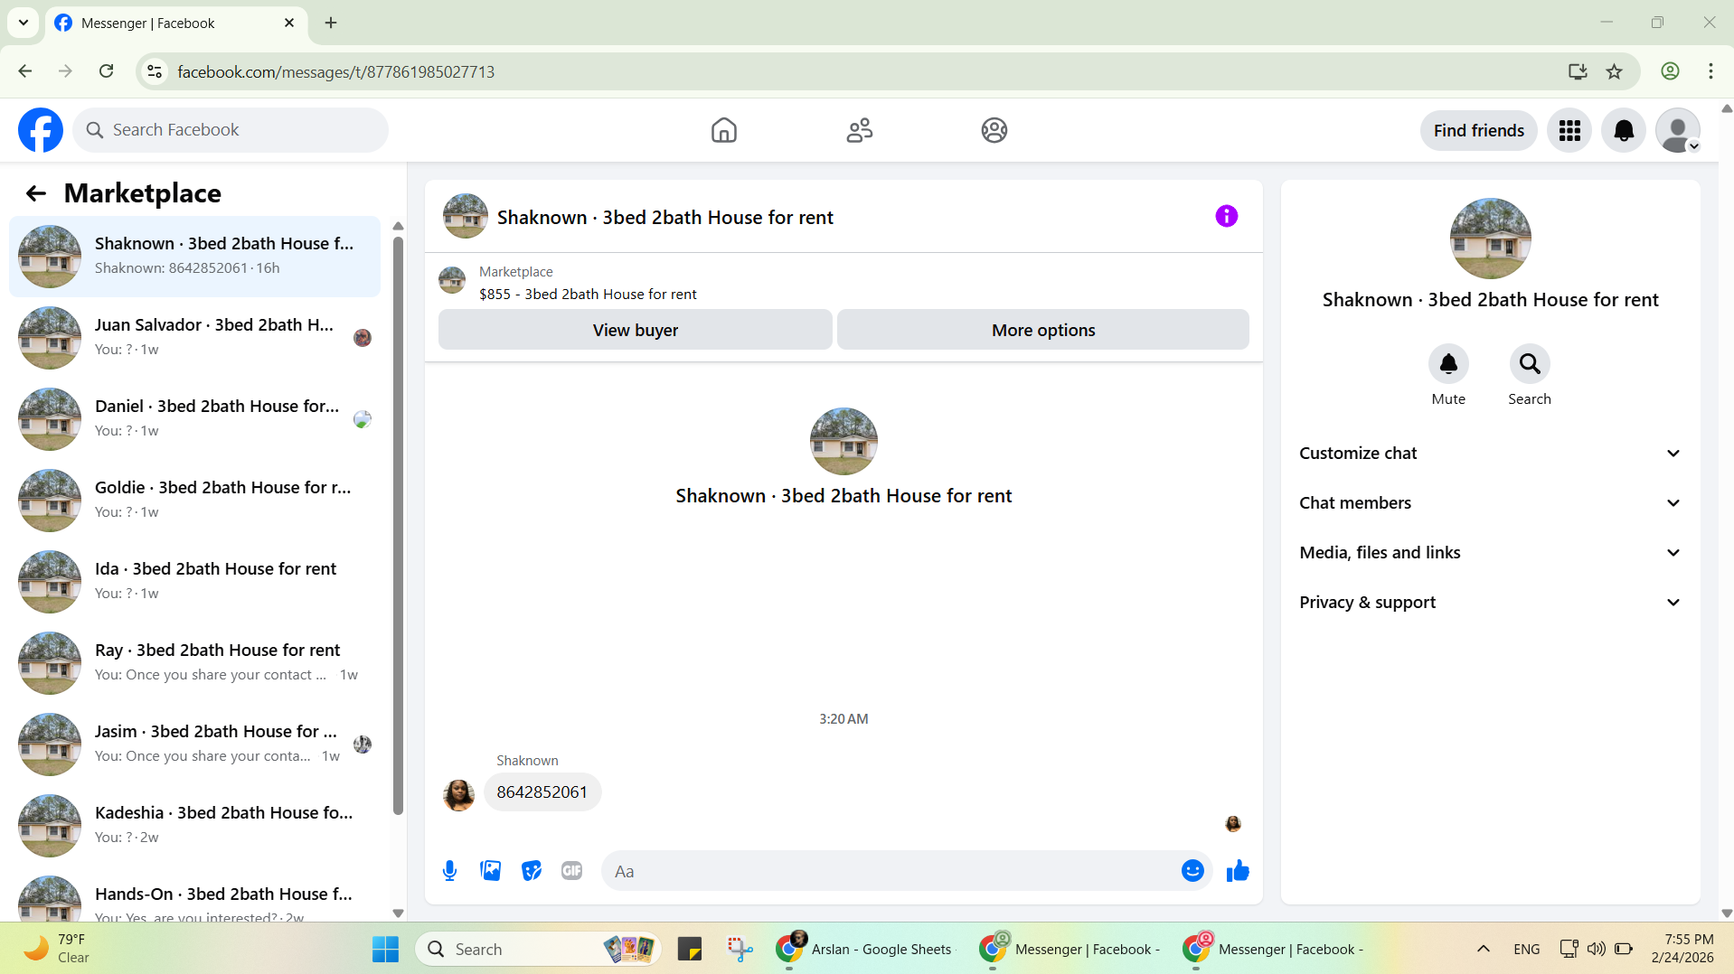The image size is (1734, 974).
Task: Open Arslan - Google Sheets taskbar window
Action: (x=863, y=949)
